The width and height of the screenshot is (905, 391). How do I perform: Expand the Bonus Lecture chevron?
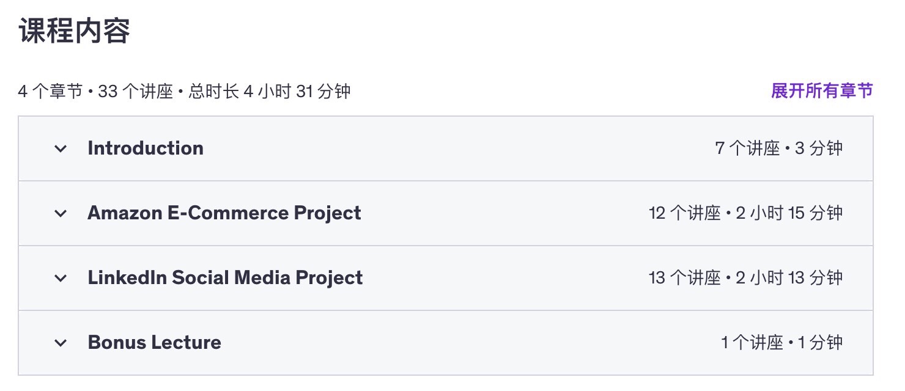pyautogui.click(x=60, y=343)
